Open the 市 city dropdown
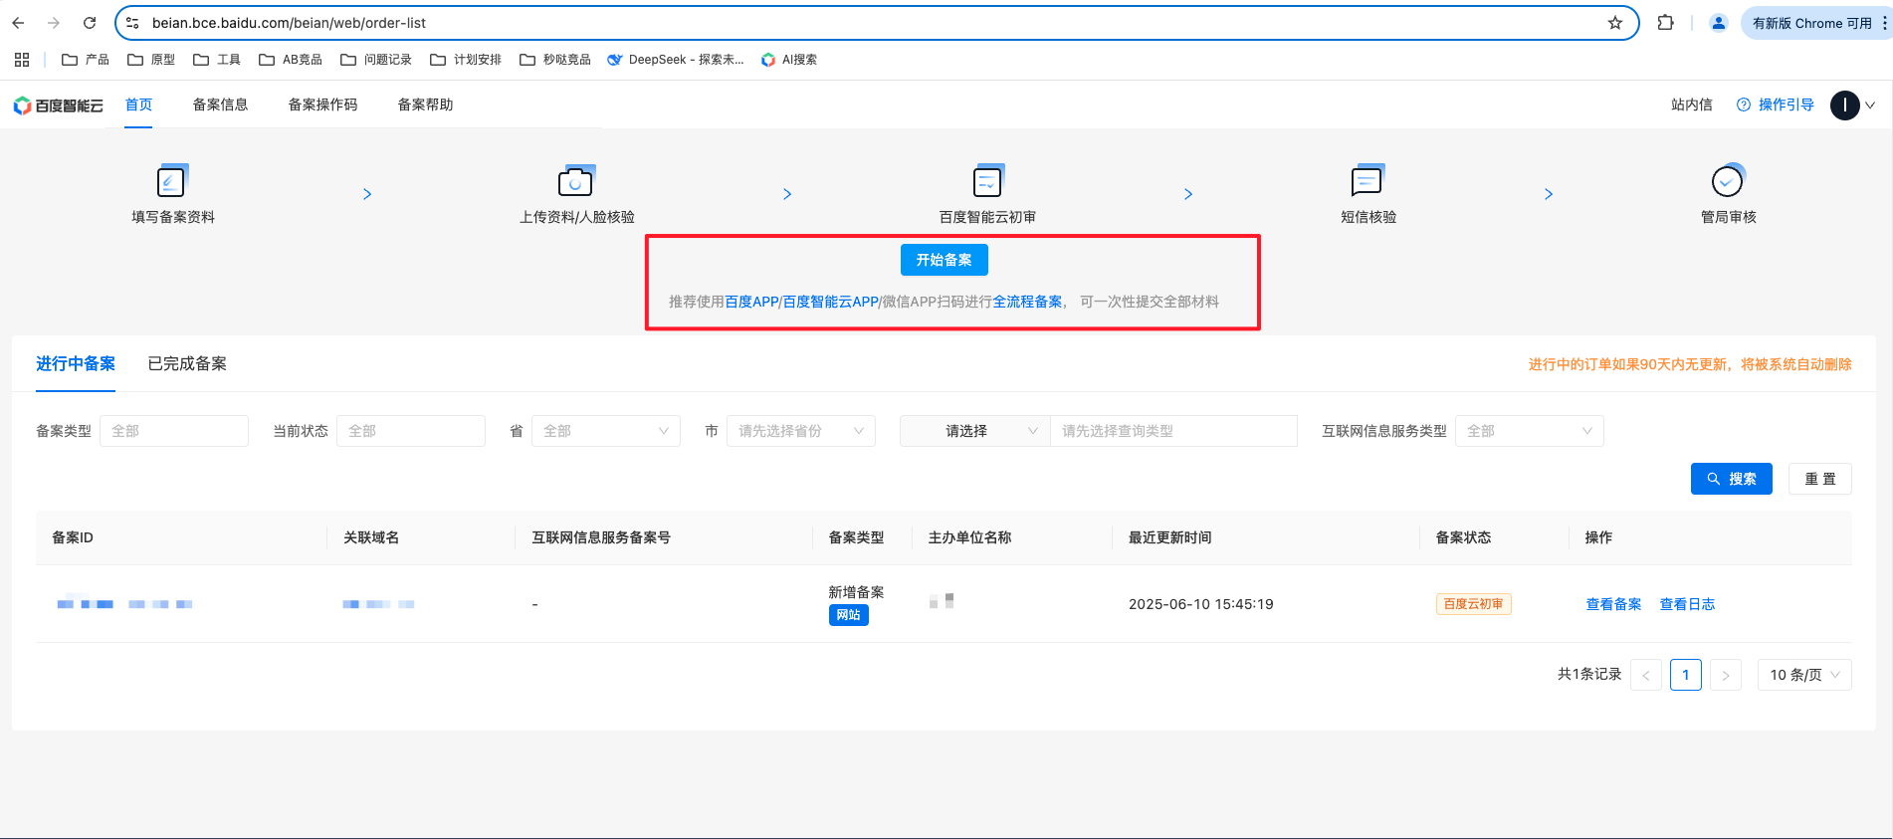This screenshot has width=1893, height=839. [x=801, y=431]
